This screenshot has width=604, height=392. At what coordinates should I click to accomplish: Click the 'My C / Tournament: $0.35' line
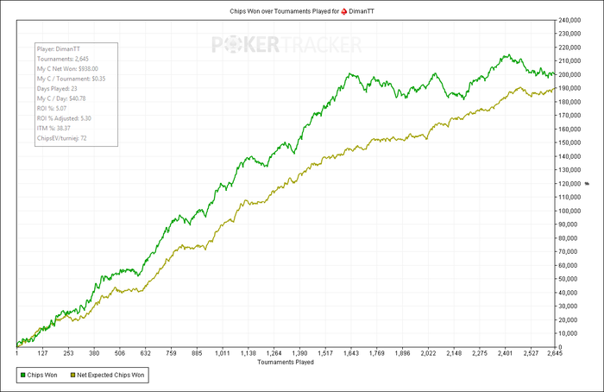point(72,79)
